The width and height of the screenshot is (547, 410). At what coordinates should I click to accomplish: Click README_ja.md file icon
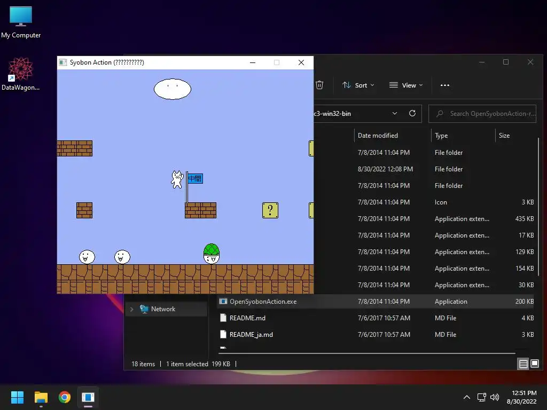pos(223,334)
